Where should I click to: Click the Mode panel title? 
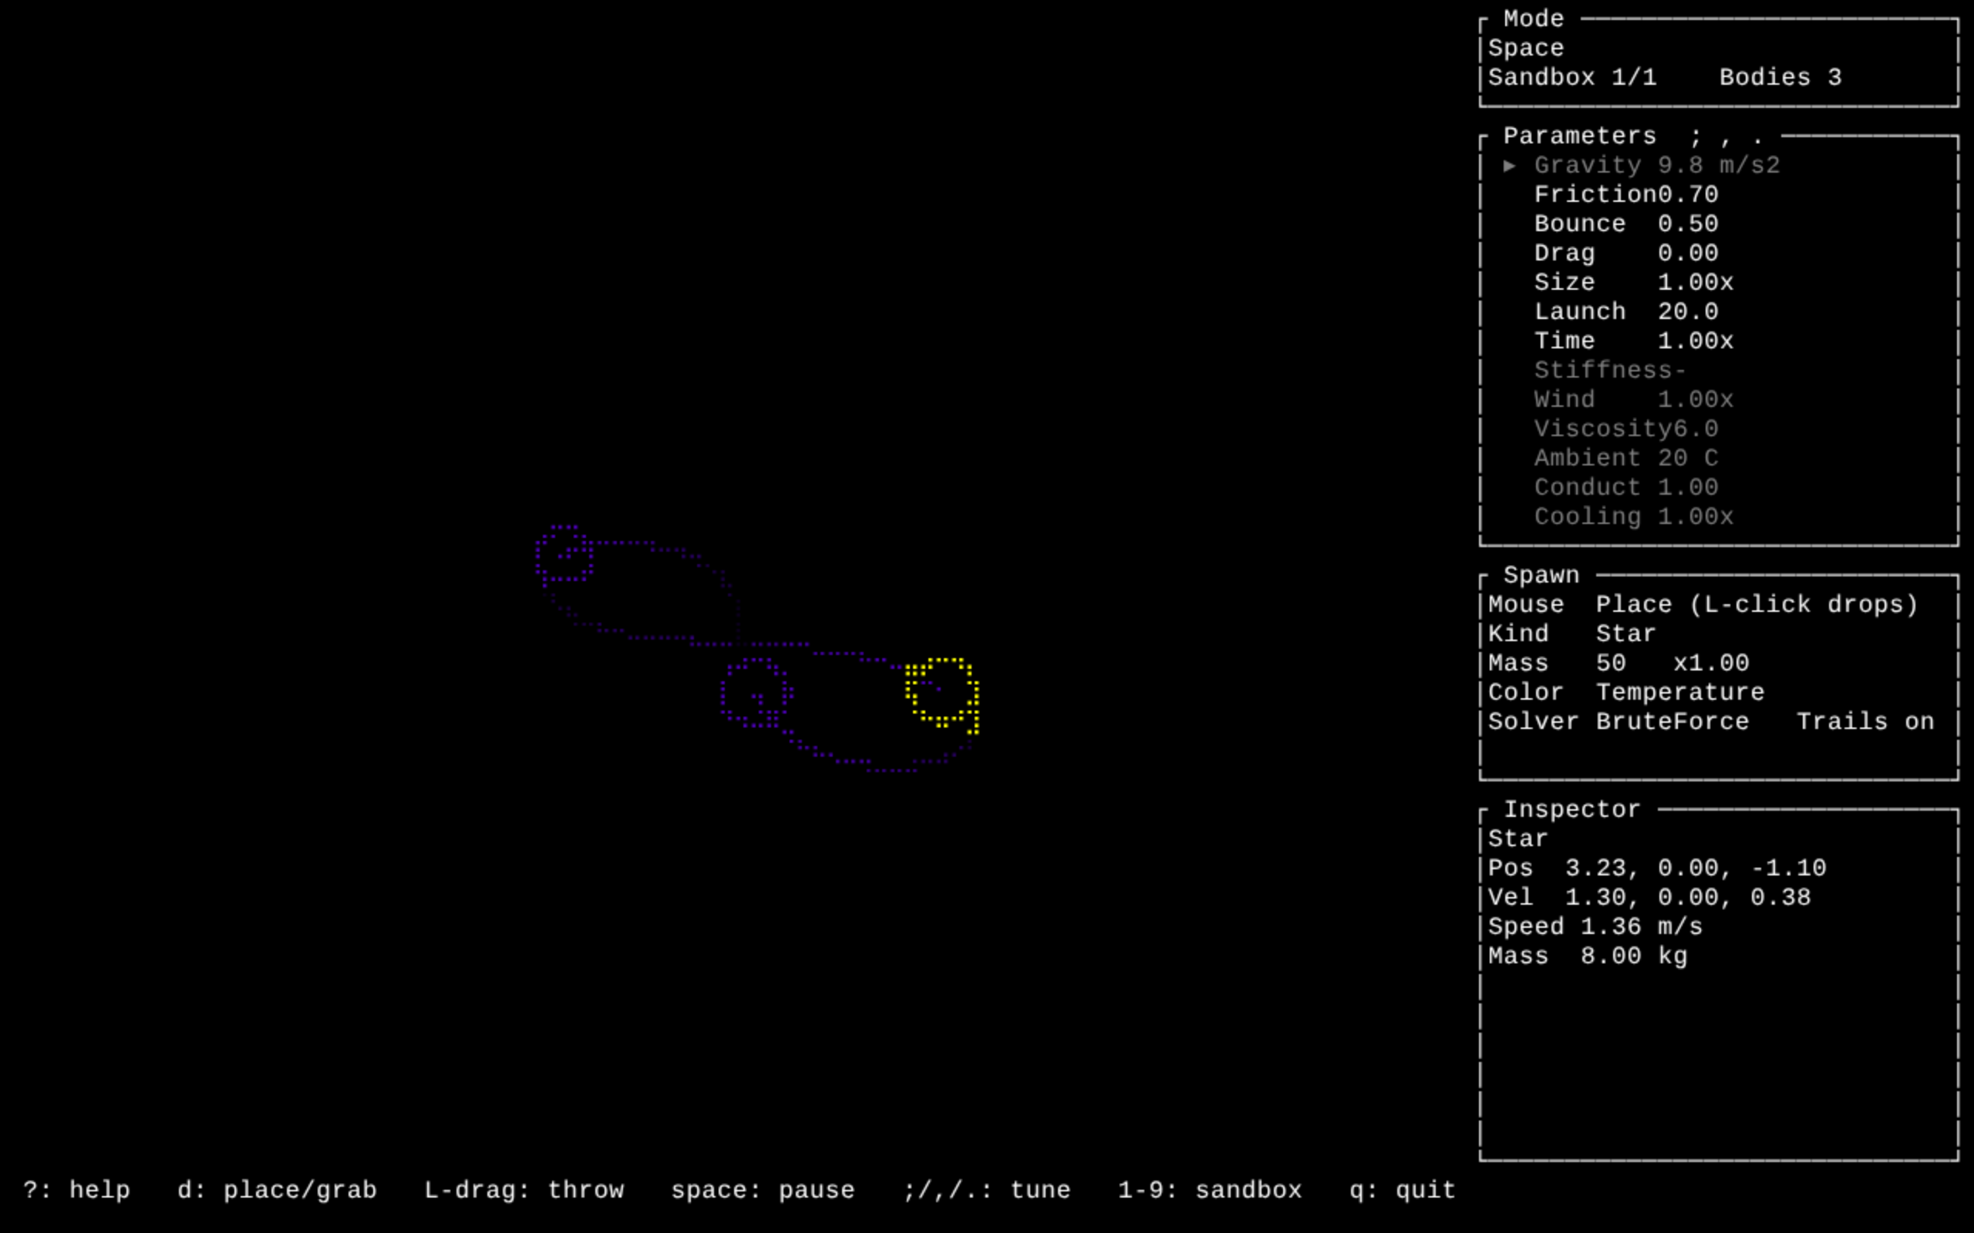click(1534, 18)
